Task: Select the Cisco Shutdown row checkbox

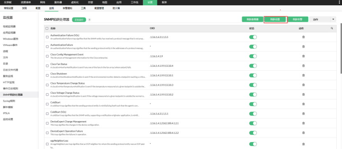Action: coord(47,75)
